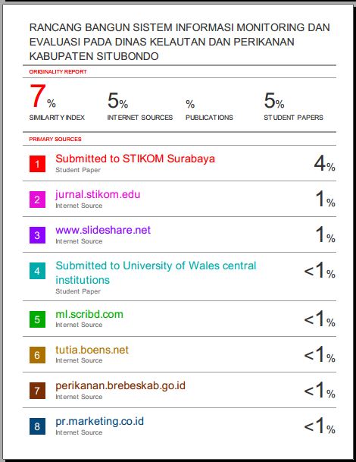Click the 5% Student Papers figure
The width and height of the screenshot is (356, 462).
pyautogui.click(x=274, y=101)
